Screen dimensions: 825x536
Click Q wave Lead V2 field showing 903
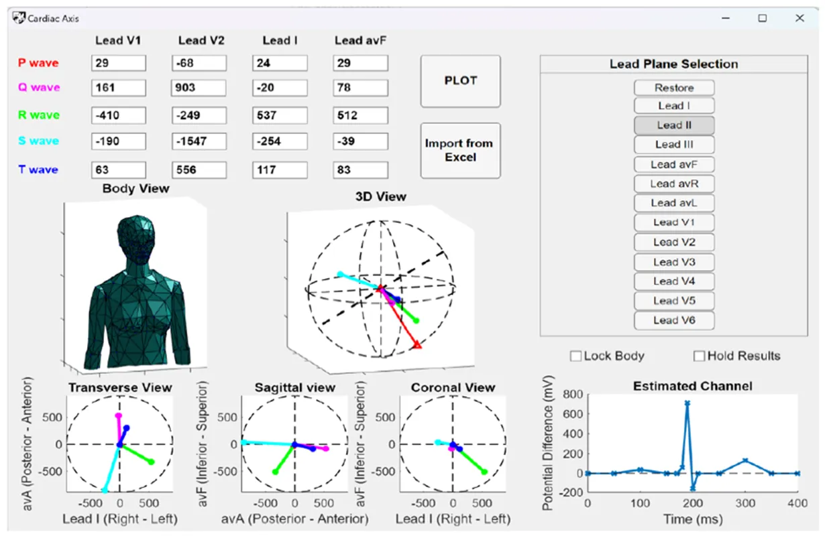point(199,87)
